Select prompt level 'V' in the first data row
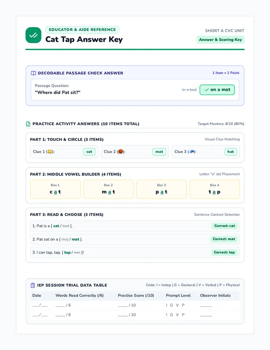Viewport: 270px width, 350px height. click(177, 305)
